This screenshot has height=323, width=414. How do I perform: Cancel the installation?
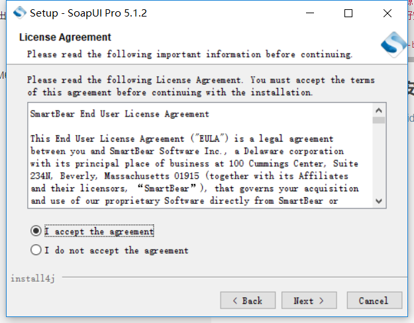point(374,300)
